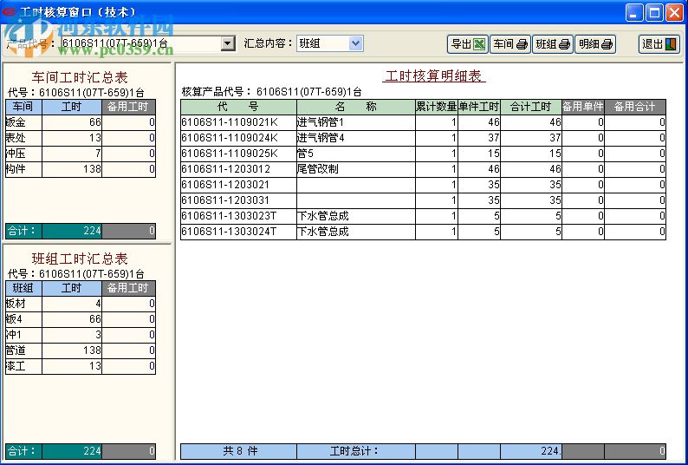The image size is (688, 465).
Task: Click the 尾管改制 name cell
Action: click(356, 169)
